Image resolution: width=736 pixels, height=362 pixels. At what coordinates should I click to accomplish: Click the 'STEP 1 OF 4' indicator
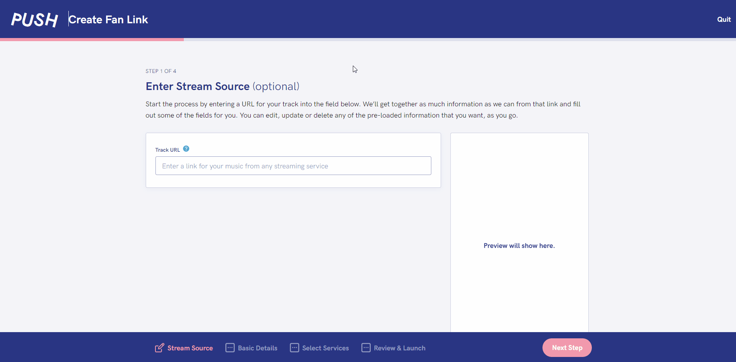point(161,71)
